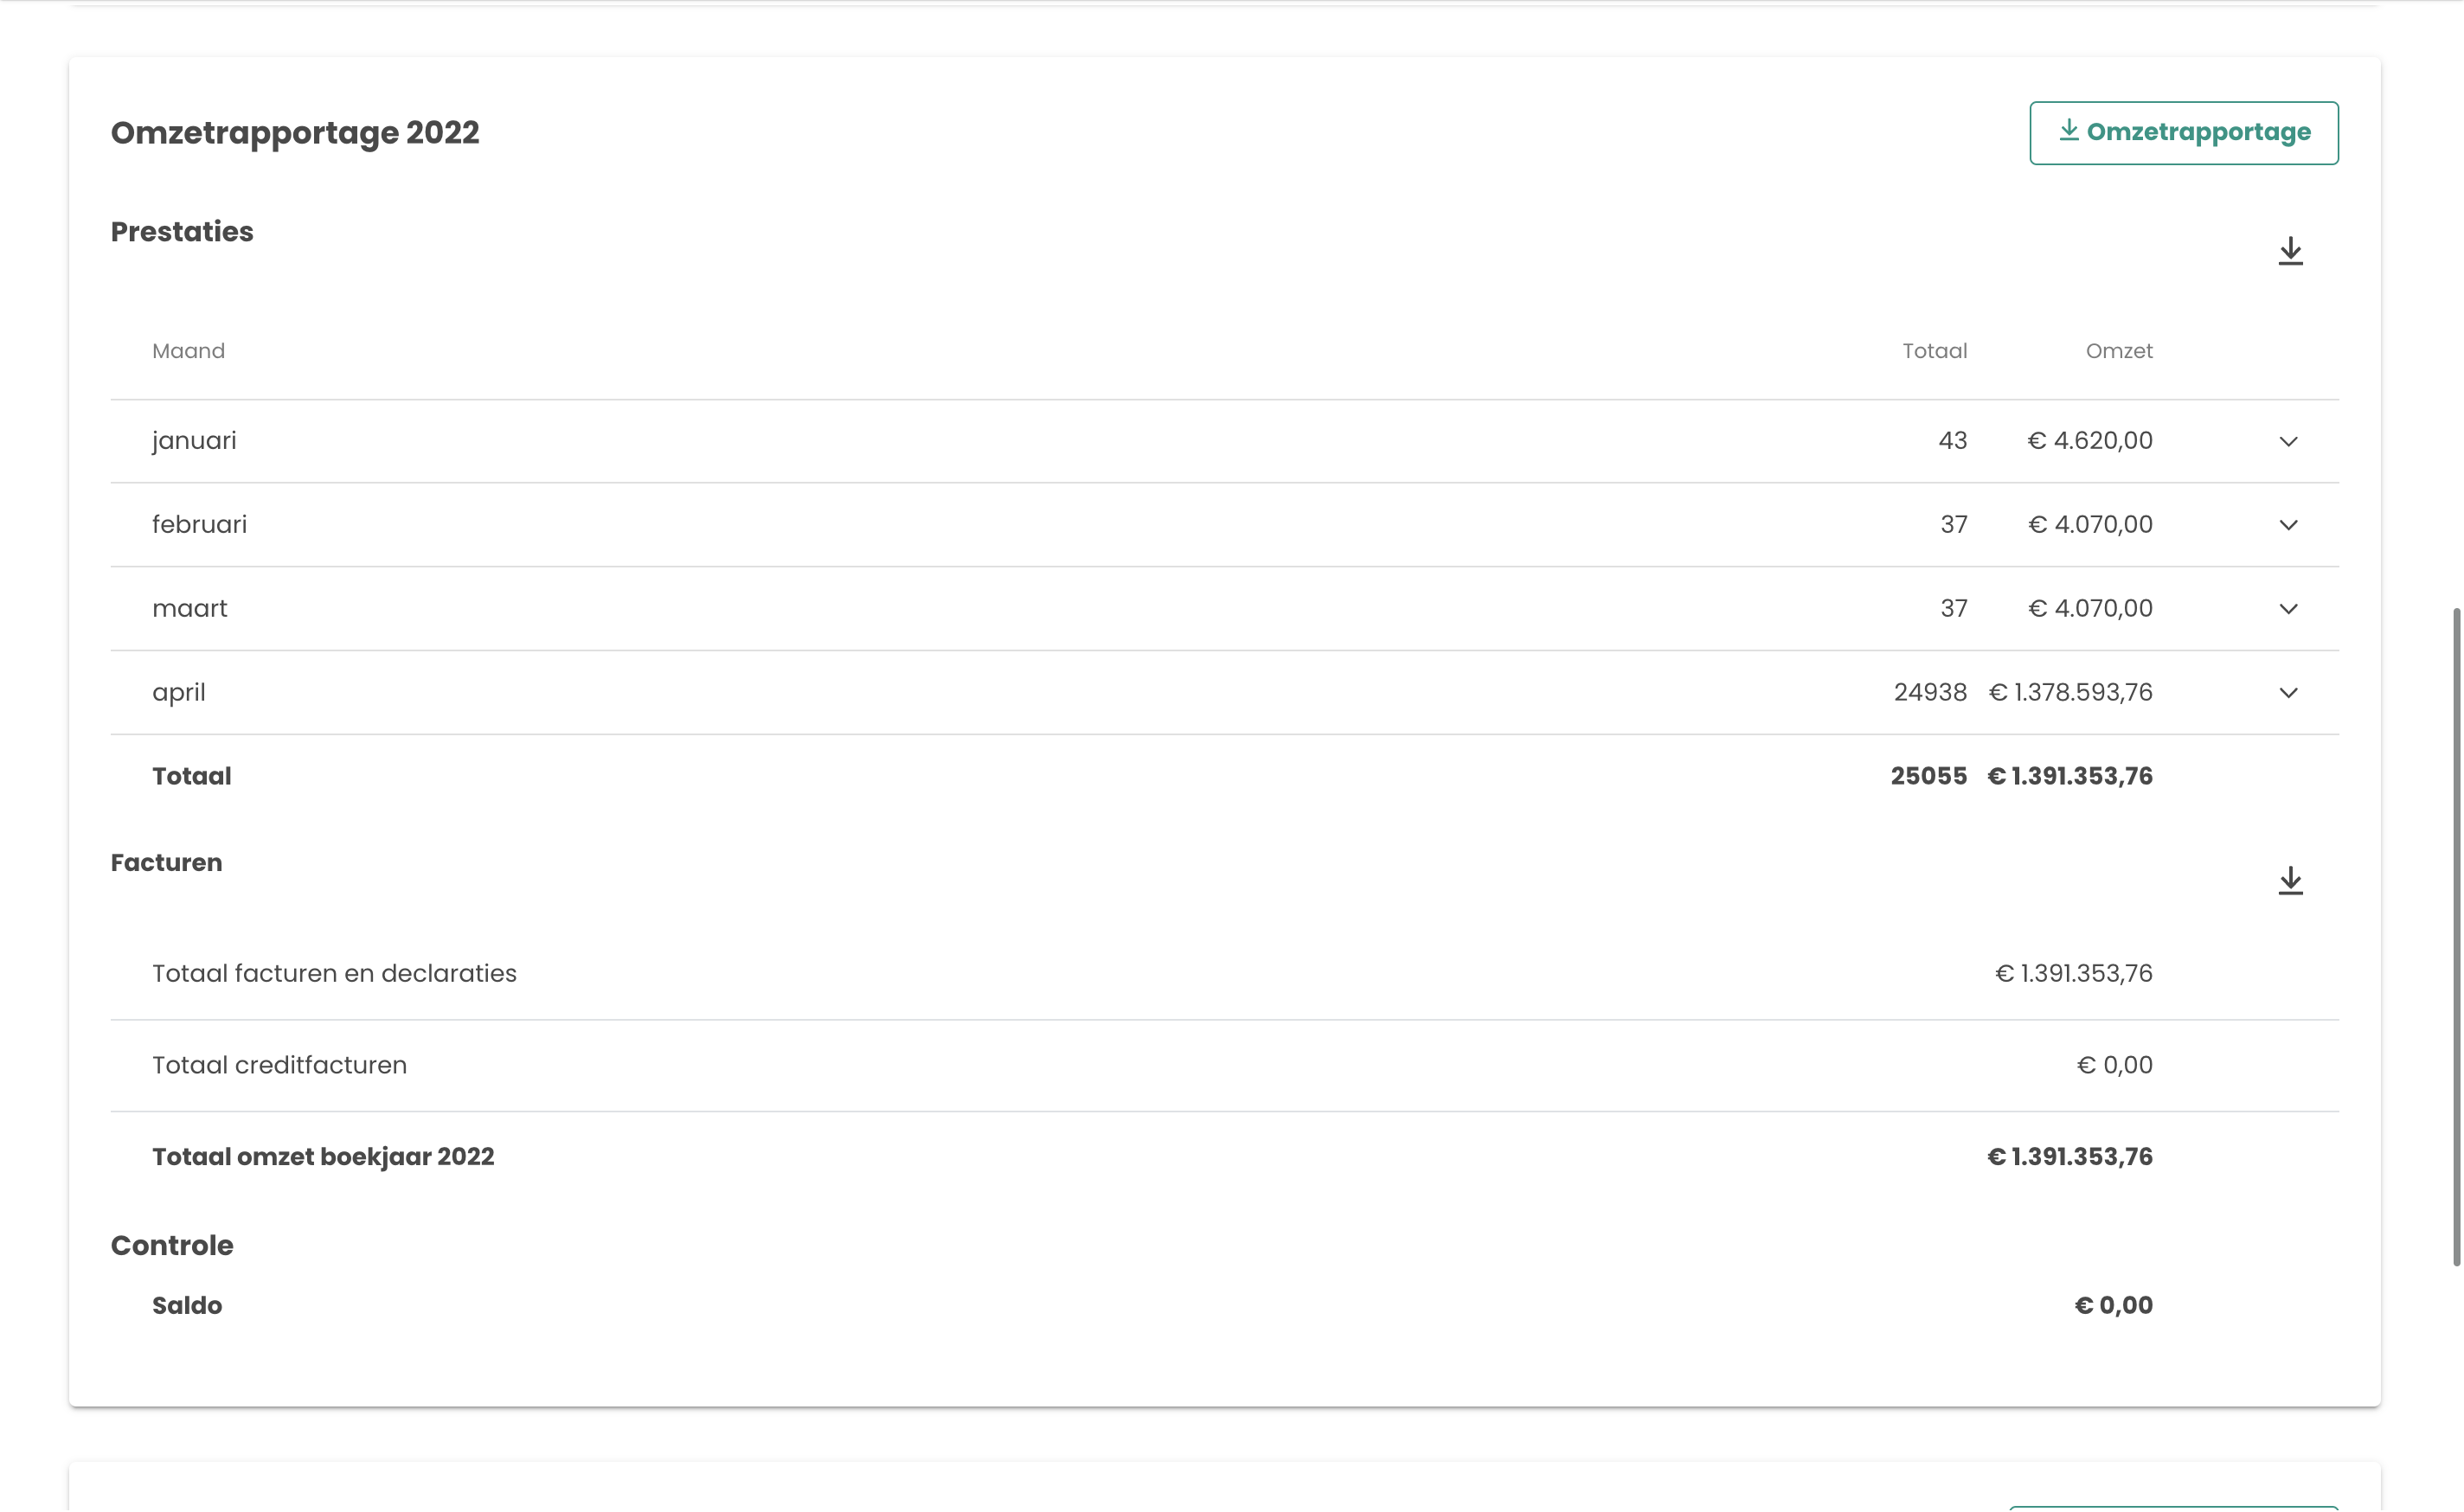The image size is (2464, 1512).
Task: Click the Saldo value € 0,00
Action: click(x=2113, y=1306)
